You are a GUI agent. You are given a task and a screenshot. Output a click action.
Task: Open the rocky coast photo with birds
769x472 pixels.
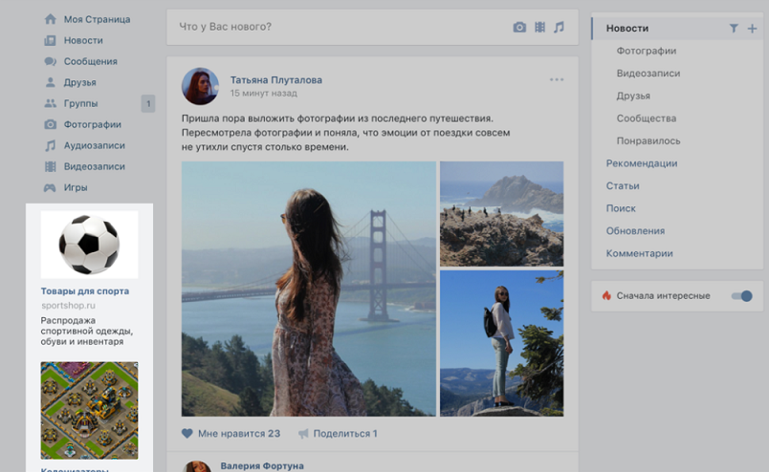(502, 214)
